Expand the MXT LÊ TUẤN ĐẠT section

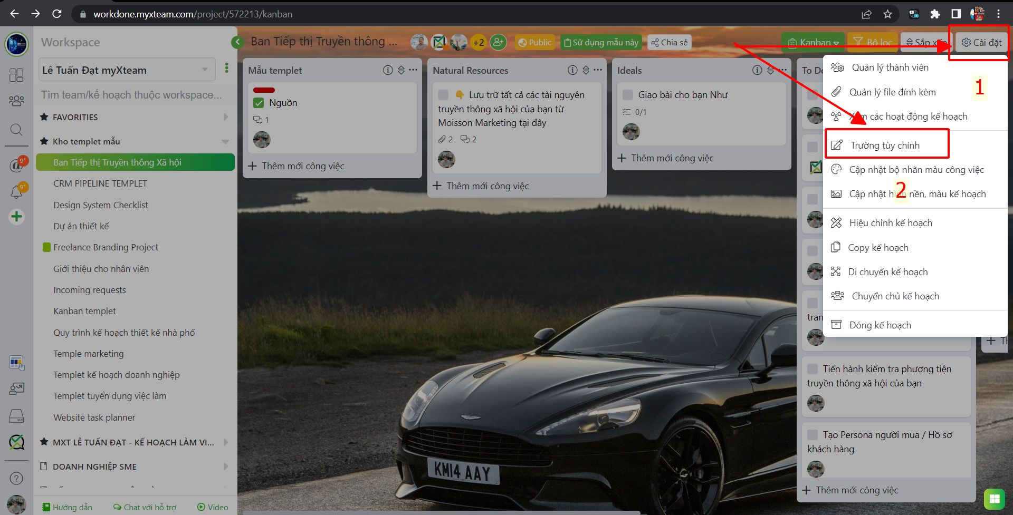pyautogui.click(x=226, y=442)
